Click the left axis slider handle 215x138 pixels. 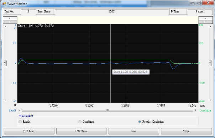(5, 63)
